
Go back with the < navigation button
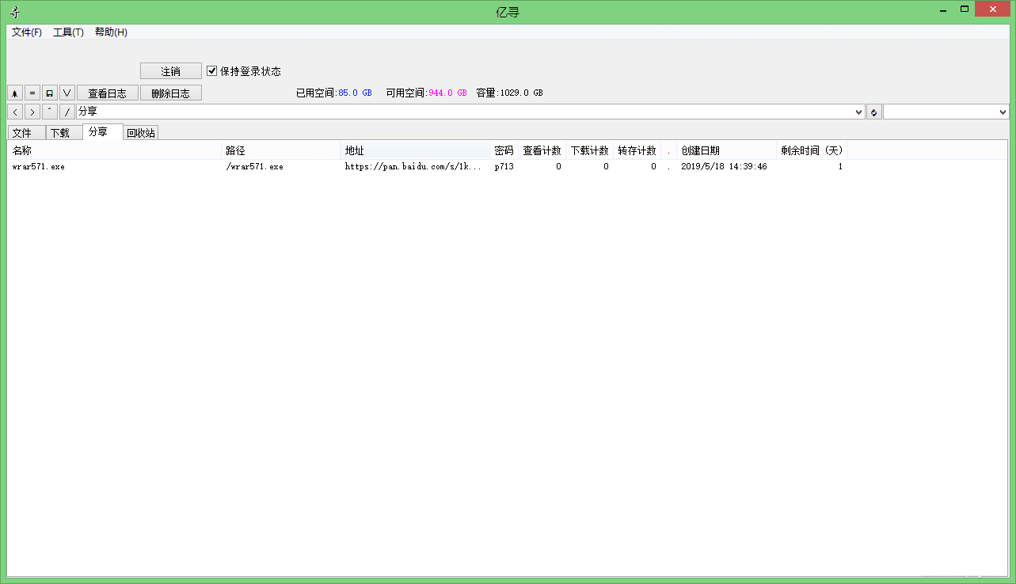tap(15, 112)
